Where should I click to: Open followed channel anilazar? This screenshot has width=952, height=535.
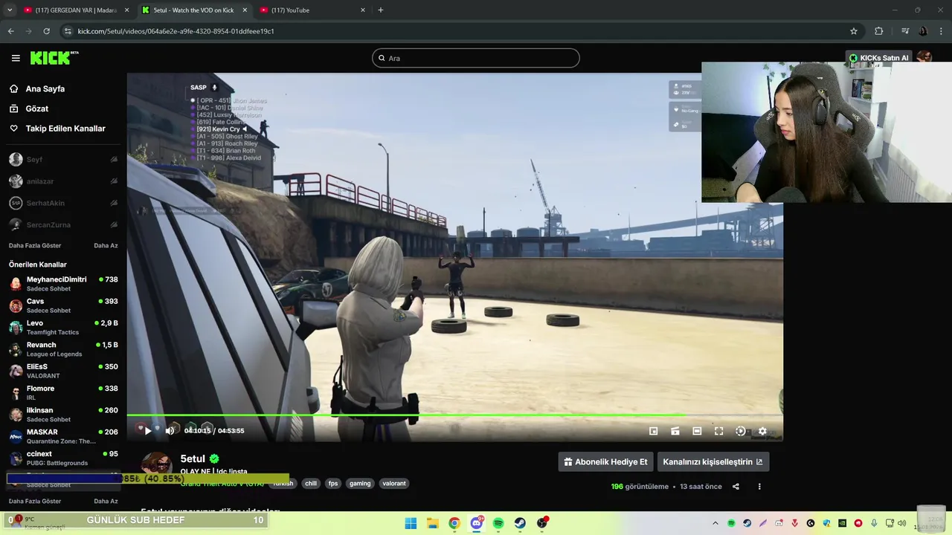point(63,181)
